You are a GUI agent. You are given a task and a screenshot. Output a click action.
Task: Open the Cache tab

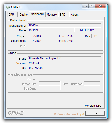tap(23, 15)
